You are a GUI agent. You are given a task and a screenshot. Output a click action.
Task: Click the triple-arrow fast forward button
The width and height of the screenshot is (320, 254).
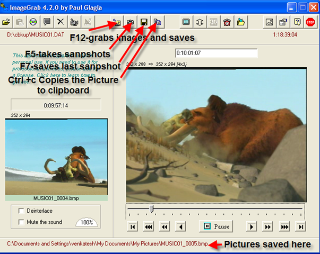284,226
